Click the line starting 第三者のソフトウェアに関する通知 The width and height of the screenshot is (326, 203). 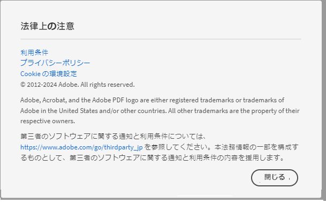(x=113, y=137)
